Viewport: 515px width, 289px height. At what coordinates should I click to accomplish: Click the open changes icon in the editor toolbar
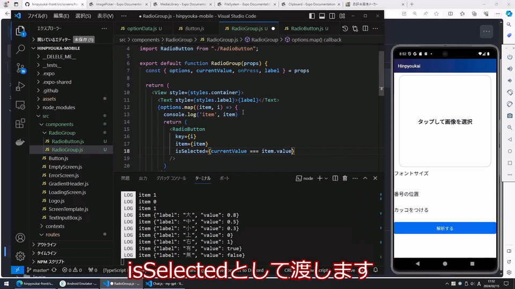tap(355, 28)
